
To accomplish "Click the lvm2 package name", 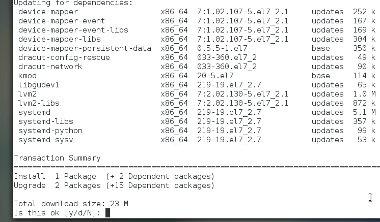I will [28, 94].
